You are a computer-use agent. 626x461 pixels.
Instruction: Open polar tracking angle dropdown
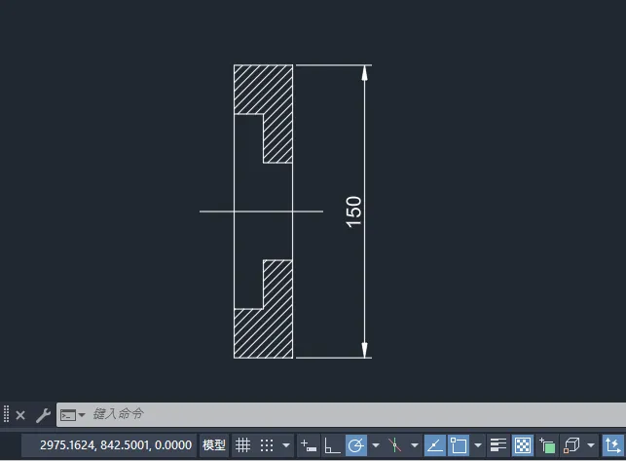[x=375, y=445]
